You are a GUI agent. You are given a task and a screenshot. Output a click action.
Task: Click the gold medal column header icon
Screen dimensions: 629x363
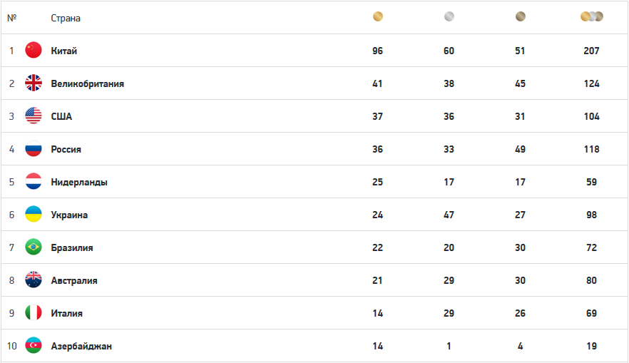click(378, 17)
